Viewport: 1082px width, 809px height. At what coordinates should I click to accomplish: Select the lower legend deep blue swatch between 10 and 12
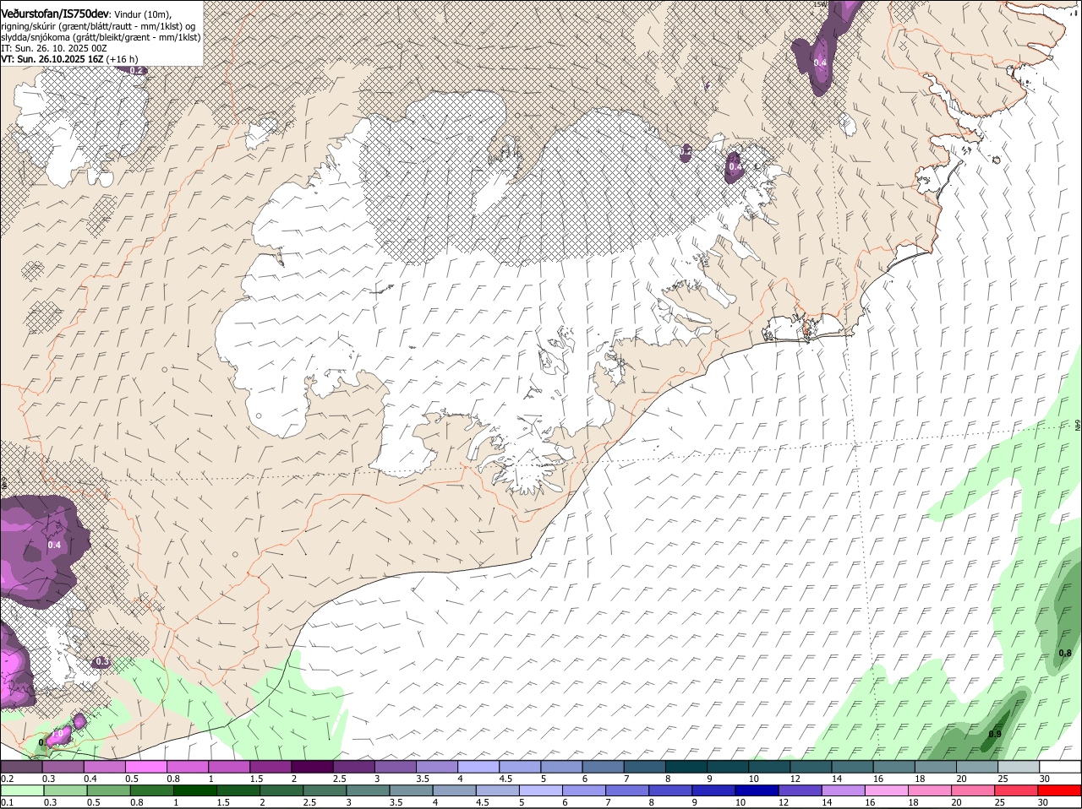(757, 790)
